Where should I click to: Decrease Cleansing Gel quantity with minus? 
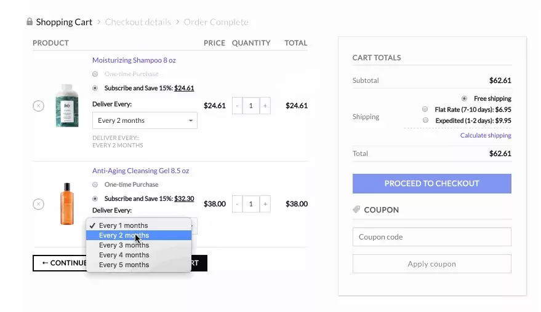point(237,204)
